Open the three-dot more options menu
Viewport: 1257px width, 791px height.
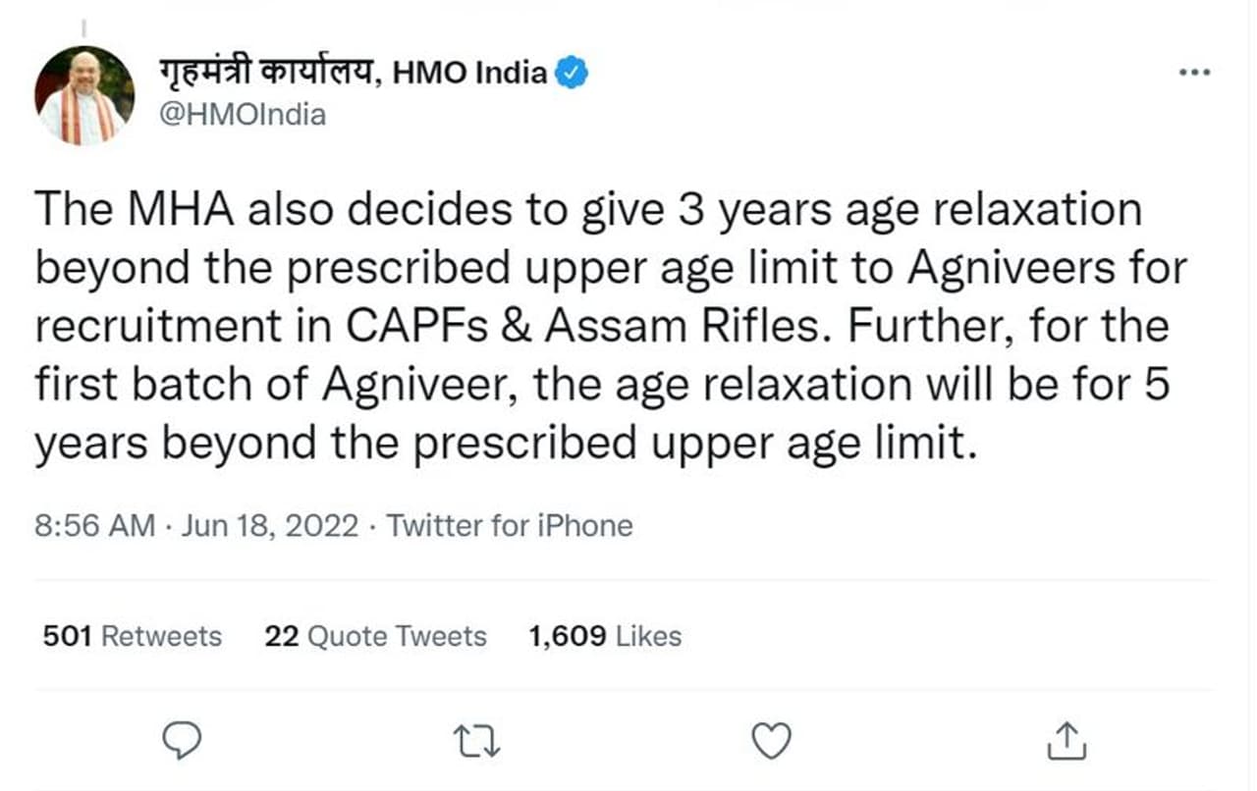pyautogui.click(x=1195, y=74)
